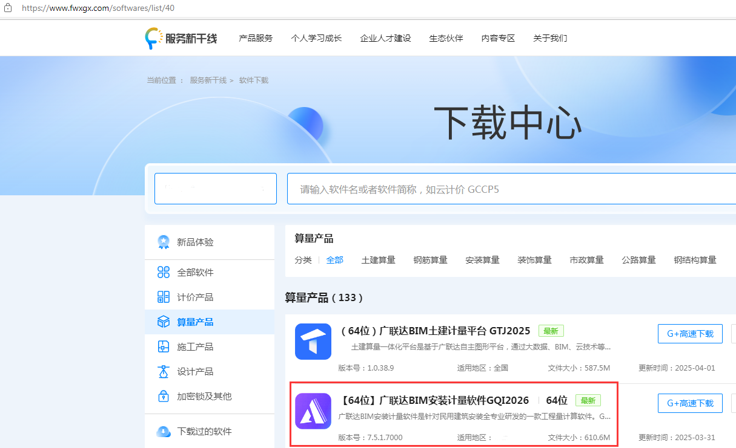The width and height of the screenshot is (736, 448).
Task: Open the GQI2026 product icon
Action: tap(313, 411)
